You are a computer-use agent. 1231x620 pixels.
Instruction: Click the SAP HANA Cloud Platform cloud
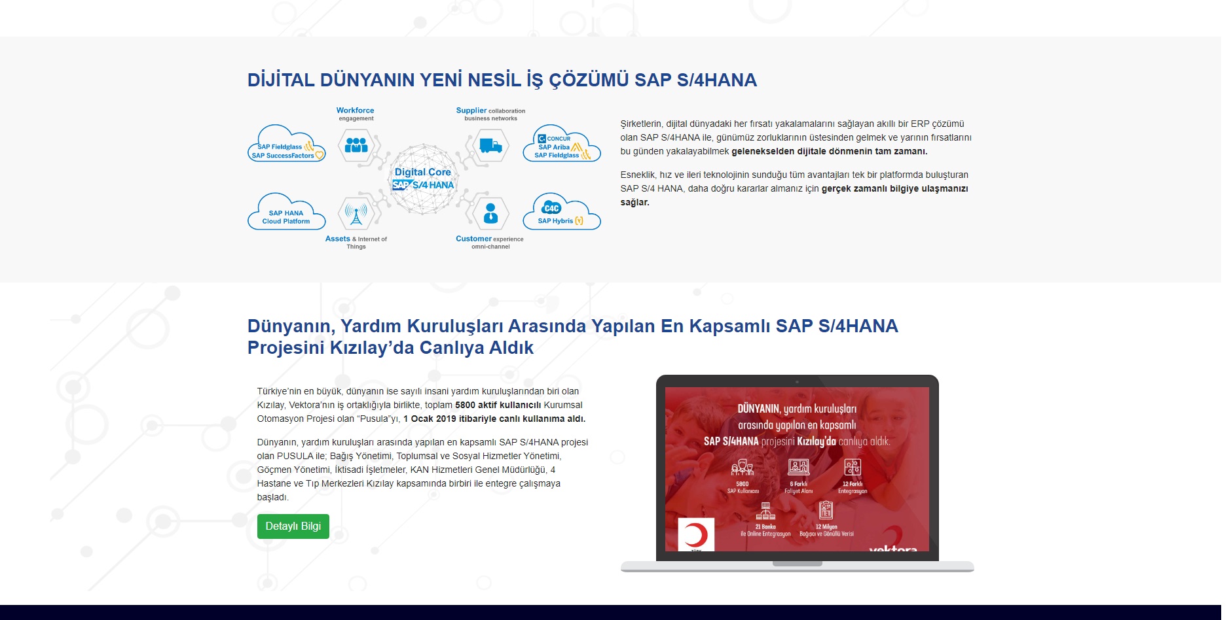287,212
